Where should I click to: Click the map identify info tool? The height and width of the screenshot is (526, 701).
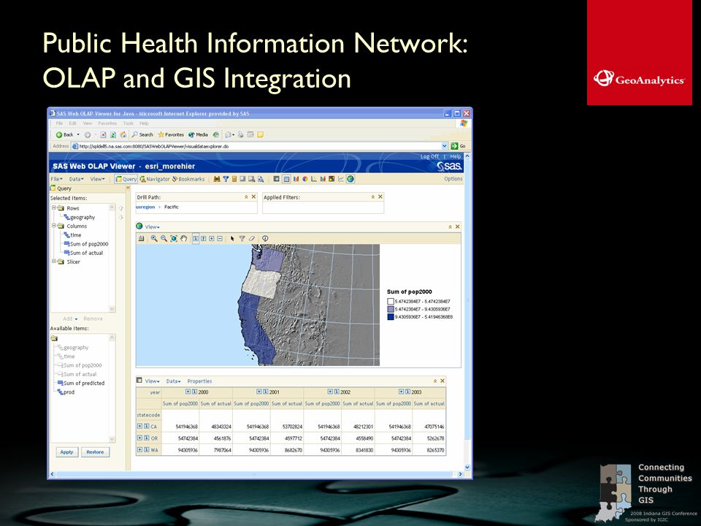click(x=265, y=238)
